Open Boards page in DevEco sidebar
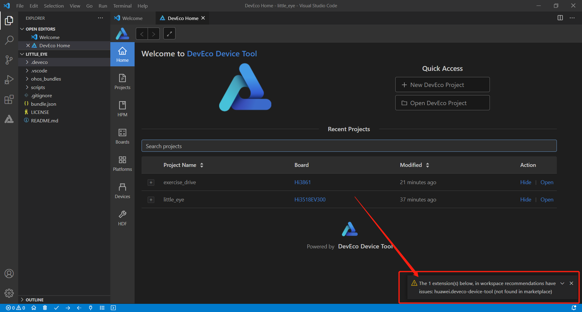The image size is (582, 312). pyautogui.click(x=122, y=136)
